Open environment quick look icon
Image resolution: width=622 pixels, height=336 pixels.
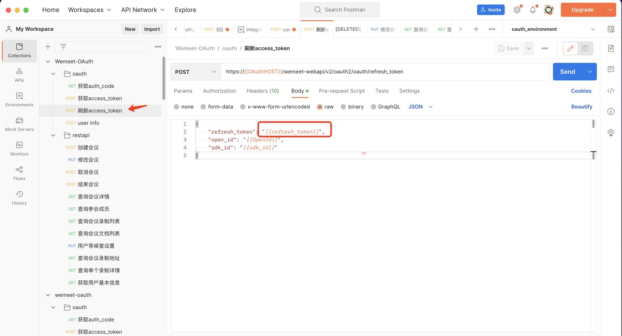click(x=611, y=29)
